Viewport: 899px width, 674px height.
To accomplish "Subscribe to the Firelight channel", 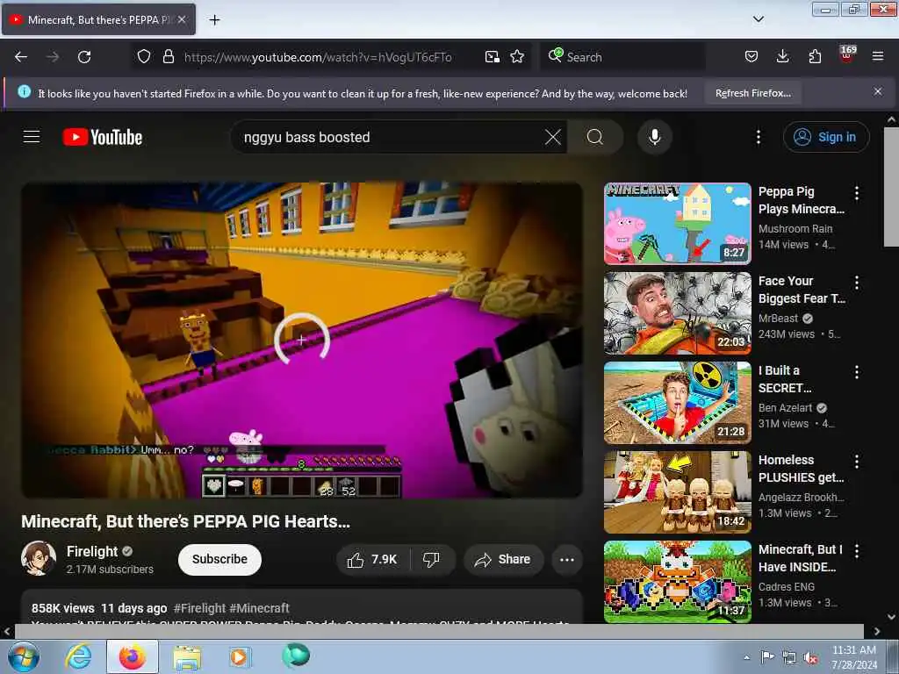I will 219,559.
